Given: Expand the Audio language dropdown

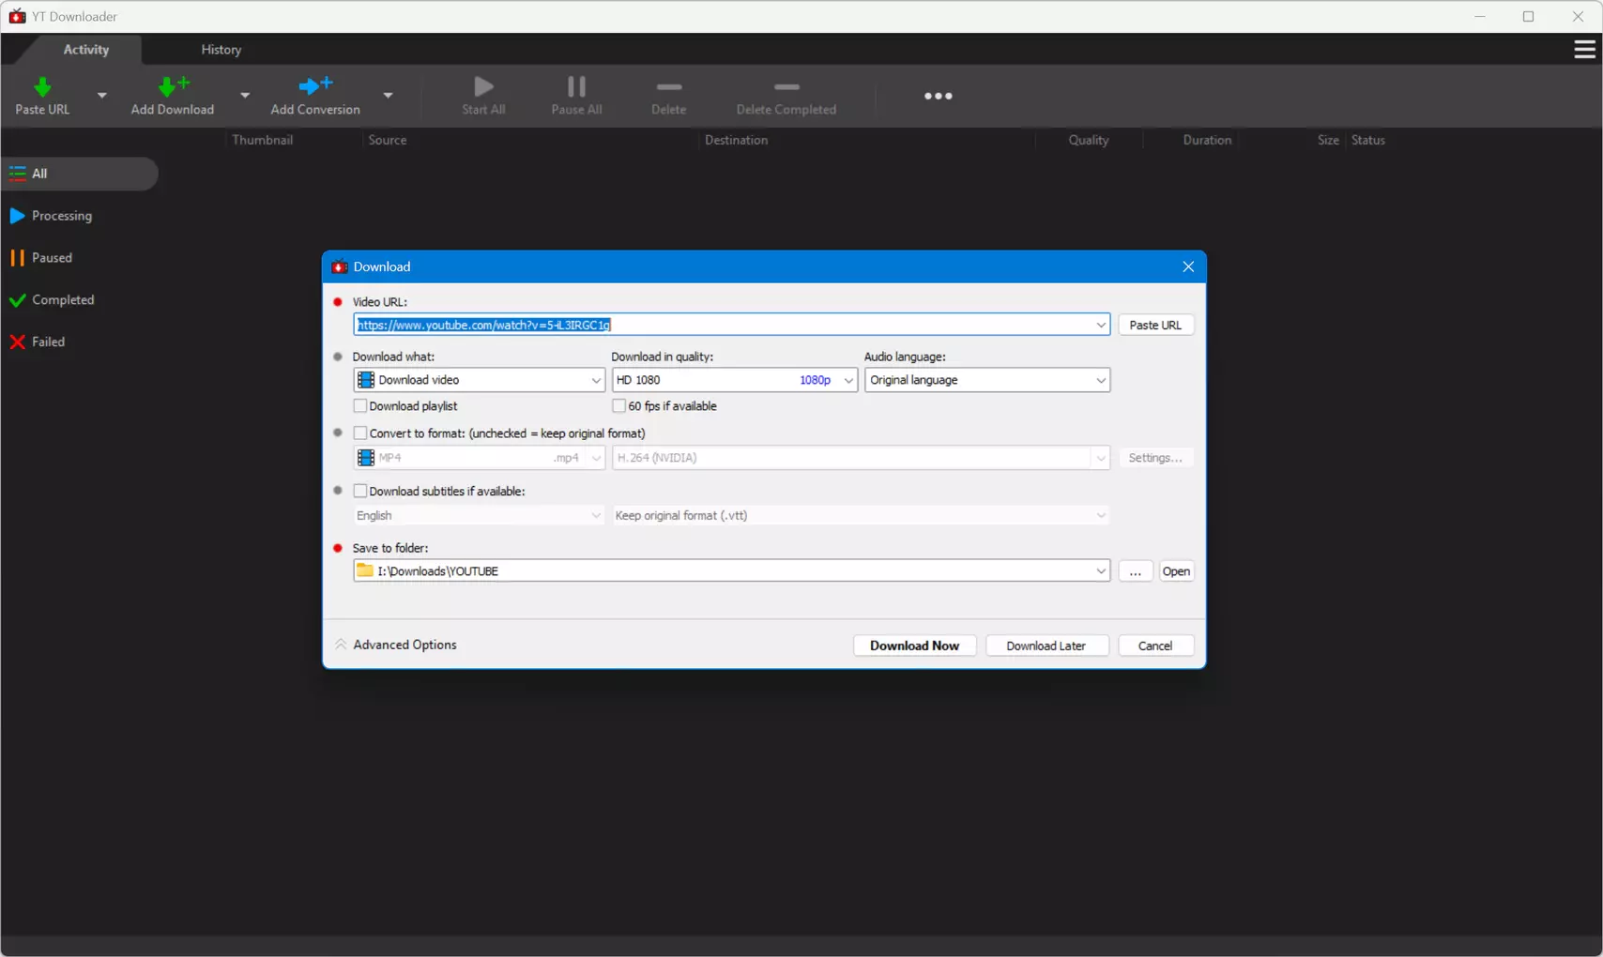Looking at the screenshot, I should (987, 380).
